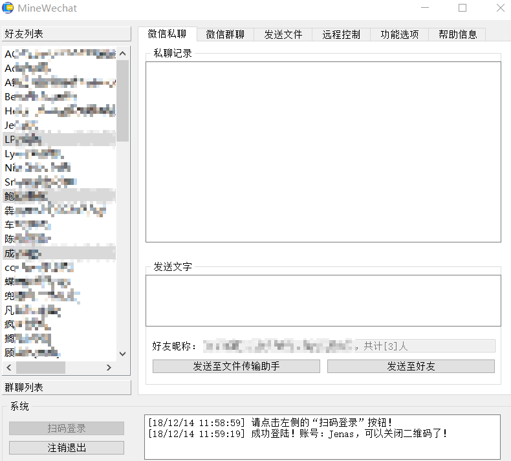Image resolution: width=511 pixels, height=461 pixels.
Task: Maximize the MineWechat window
Action: pos(462,8)
